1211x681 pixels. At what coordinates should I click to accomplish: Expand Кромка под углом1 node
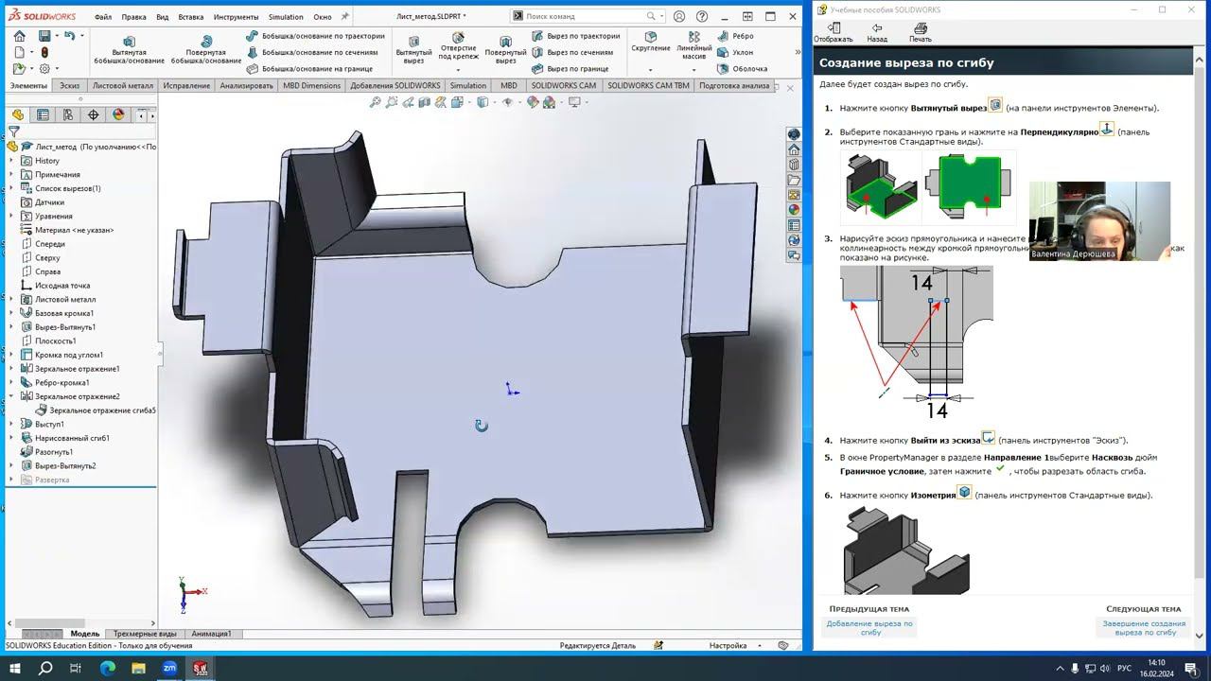[x=11, y=355]
